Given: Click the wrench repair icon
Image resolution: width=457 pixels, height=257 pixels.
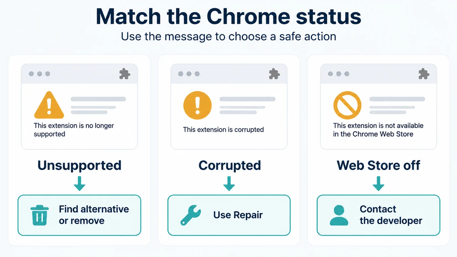Looking at the screenshot, I should click(x=191, y=215).
